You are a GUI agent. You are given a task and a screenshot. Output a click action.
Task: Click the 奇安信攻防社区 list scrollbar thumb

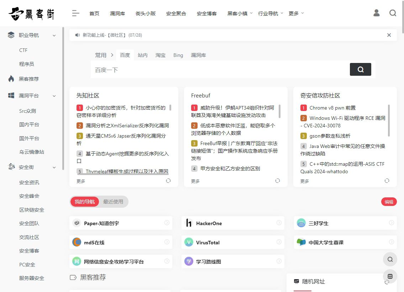(x=389, y=121)
